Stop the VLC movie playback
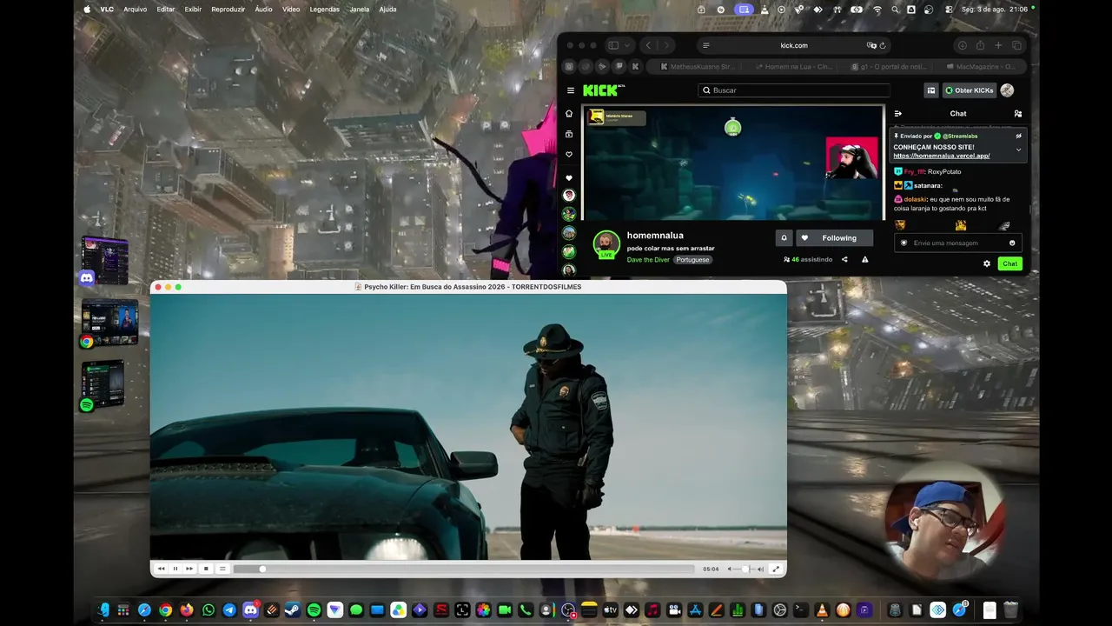The width and height of the screenshot is (1112, 626). pyautogui.click(x=206, y=569)
